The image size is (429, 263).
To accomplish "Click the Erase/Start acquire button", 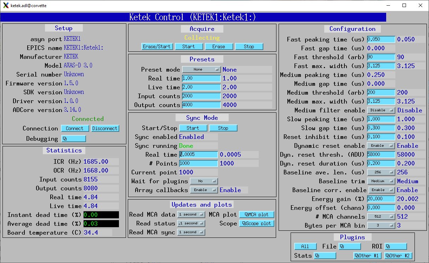I will (x=158, y=46).
